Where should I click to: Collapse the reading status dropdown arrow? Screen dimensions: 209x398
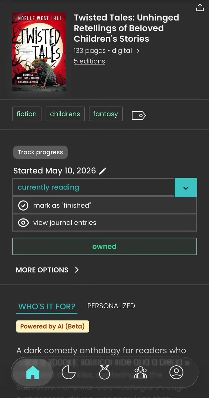[x=186, y=188]
